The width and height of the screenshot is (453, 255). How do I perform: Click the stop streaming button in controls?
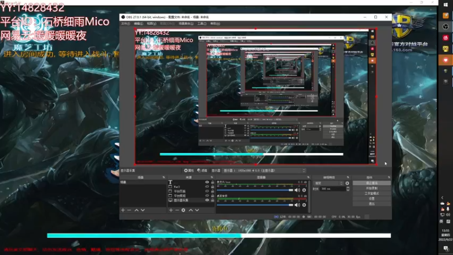371,183
